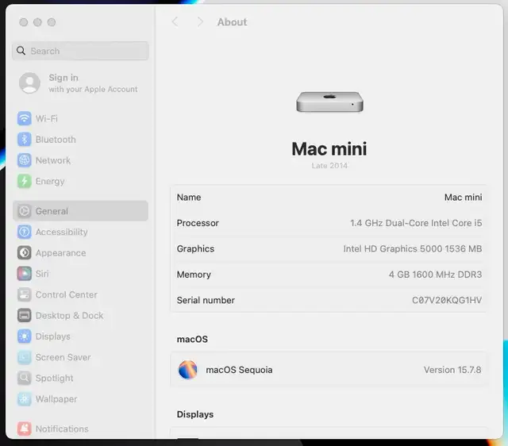The width and height of the screenshot is (508, 446).
Task: Open Energy settings icon
Action: (25, 181)
